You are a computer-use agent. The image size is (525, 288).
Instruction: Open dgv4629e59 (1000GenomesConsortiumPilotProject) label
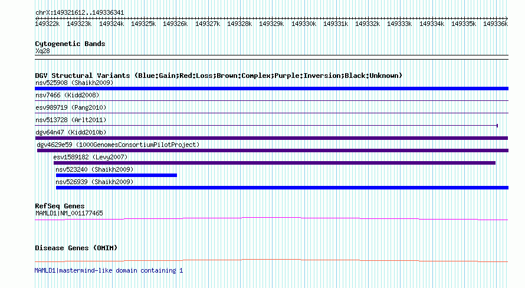[118, 145]
